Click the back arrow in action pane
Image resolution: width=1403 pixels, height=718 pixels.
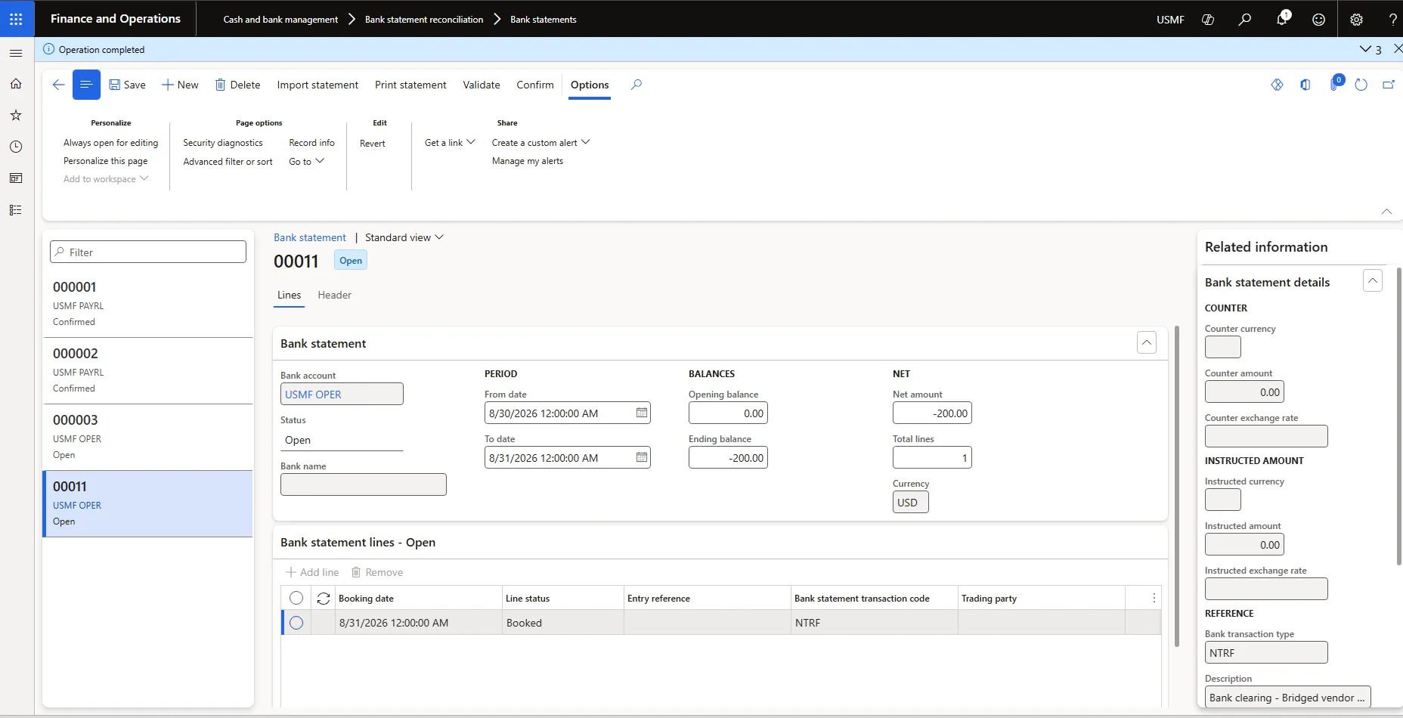tap(58, 85)
